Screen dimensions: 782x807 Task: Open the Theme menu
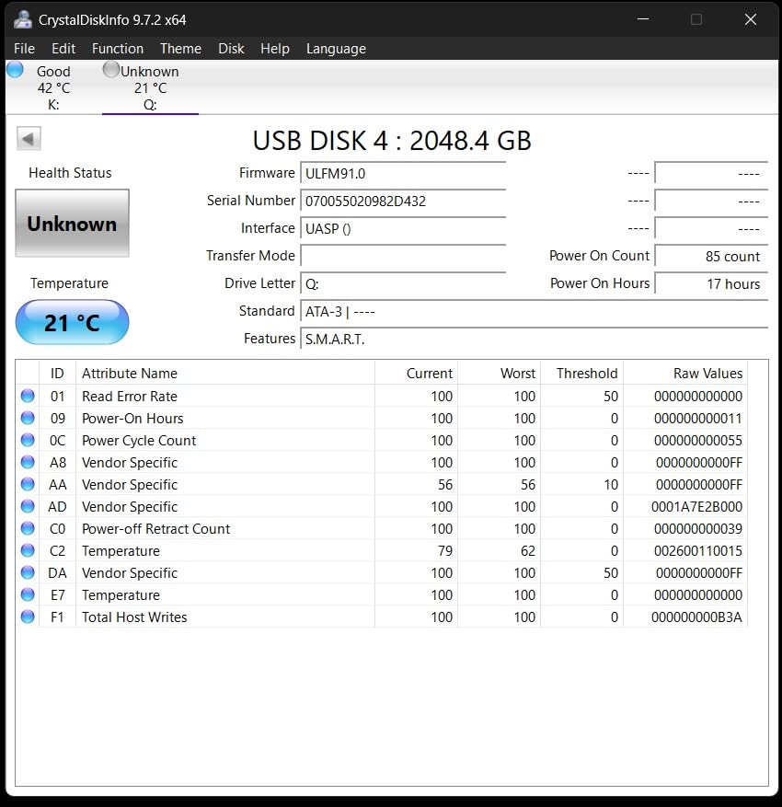180,49
